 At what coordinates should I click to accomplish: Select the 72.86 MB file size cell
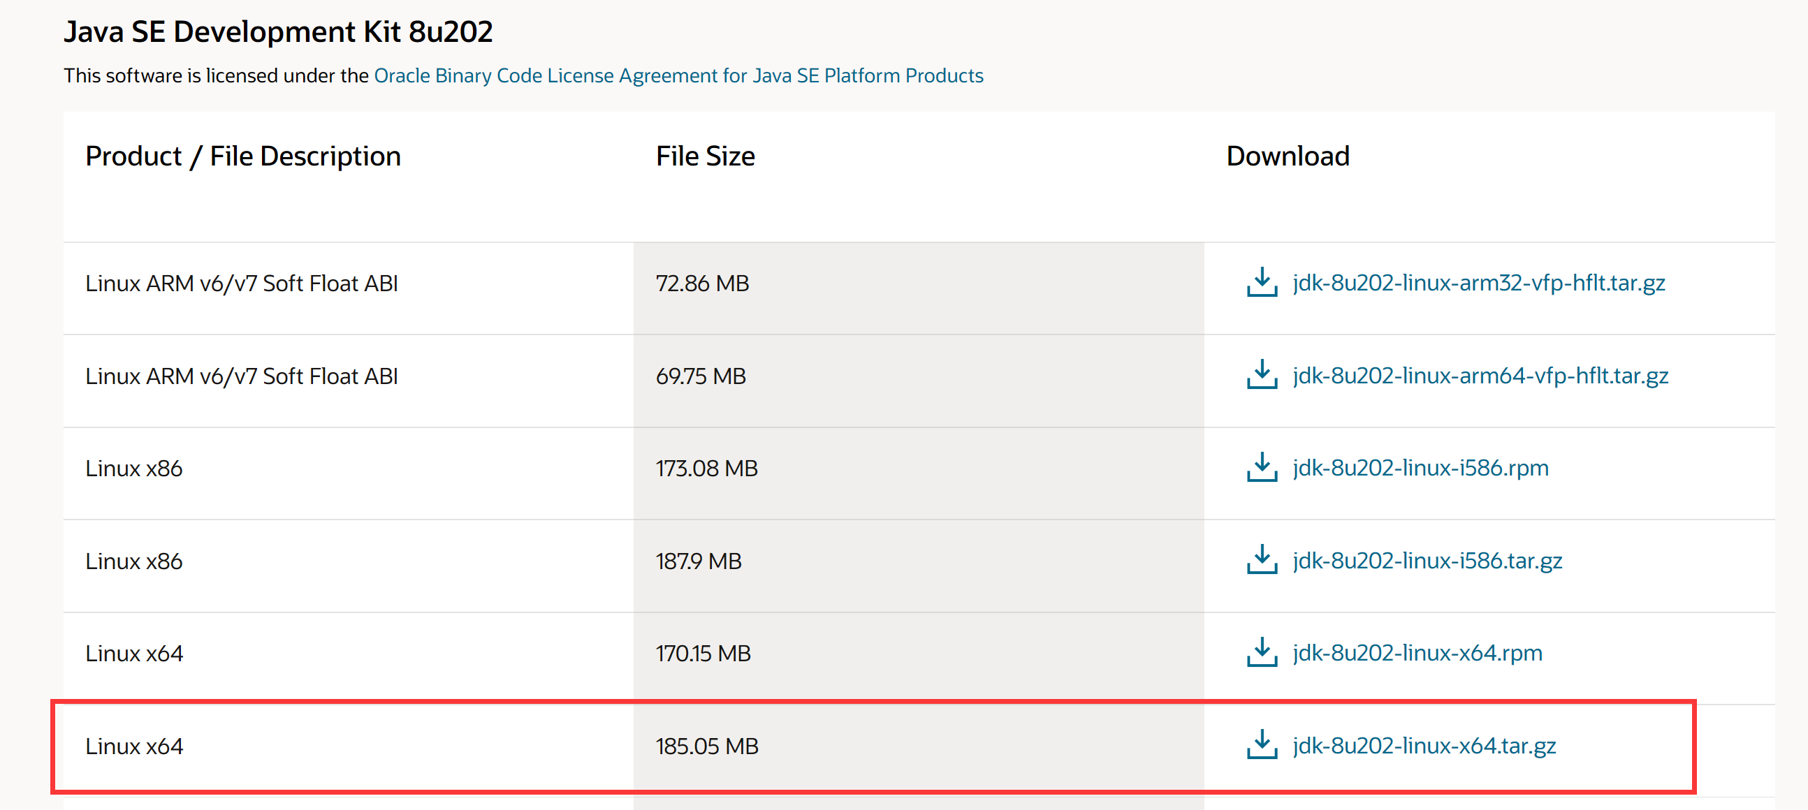(702, 283)
